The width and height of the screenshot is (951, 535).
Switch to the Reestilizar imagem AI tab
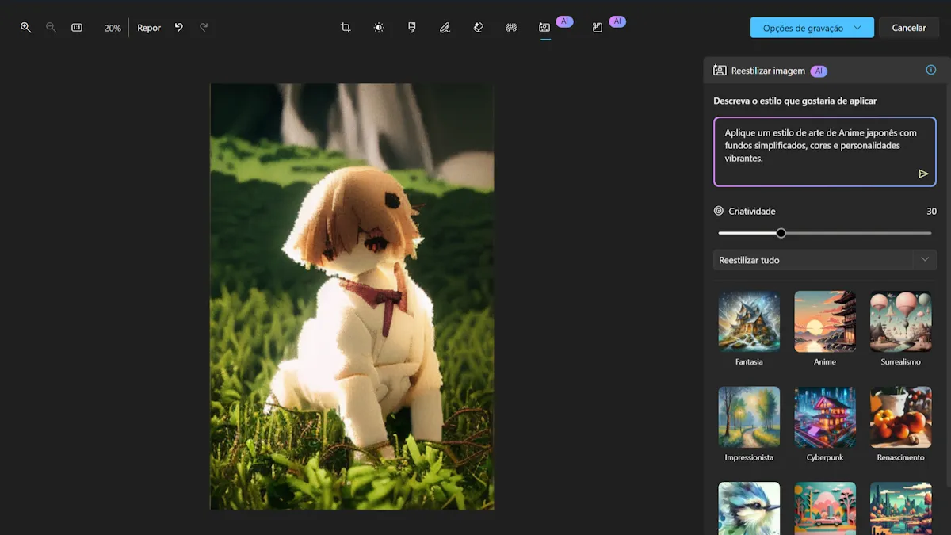(x=544, y=28)
